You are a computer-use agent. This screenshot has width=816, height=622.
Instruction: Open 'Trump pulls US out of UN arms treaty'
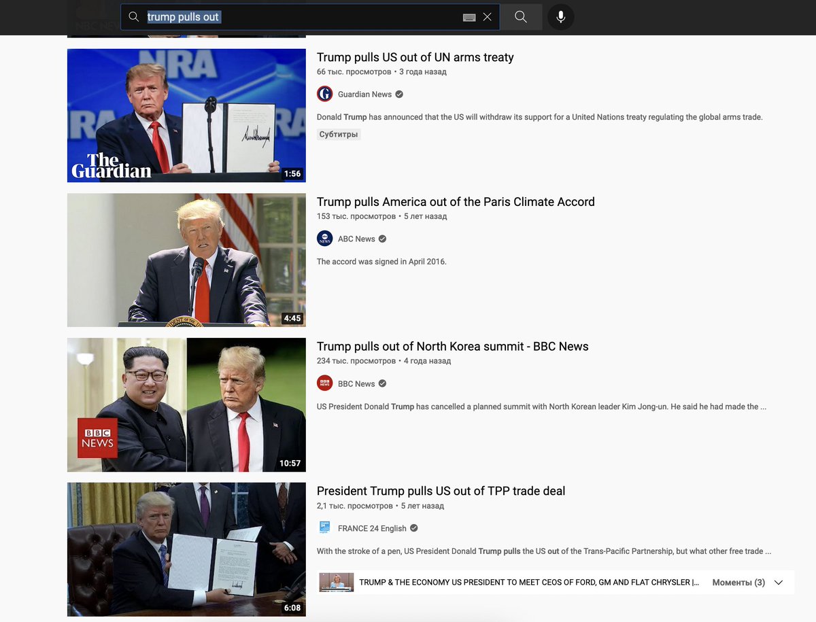coord(415,57)
